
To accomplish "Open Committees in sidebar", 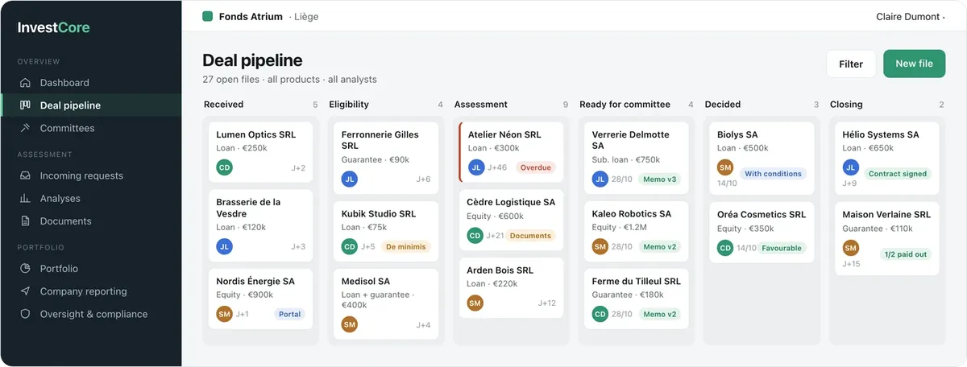I will tap(91, 128).
